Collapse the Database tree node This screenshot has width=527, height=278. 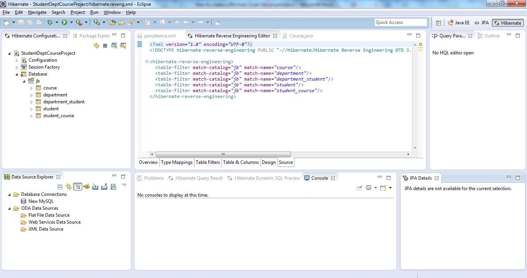click(x=17, y=74)
